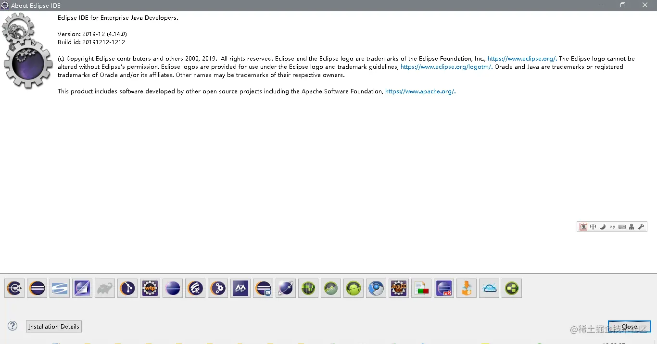Click the dark blue mountain-peaks plug-in icon

240,288
